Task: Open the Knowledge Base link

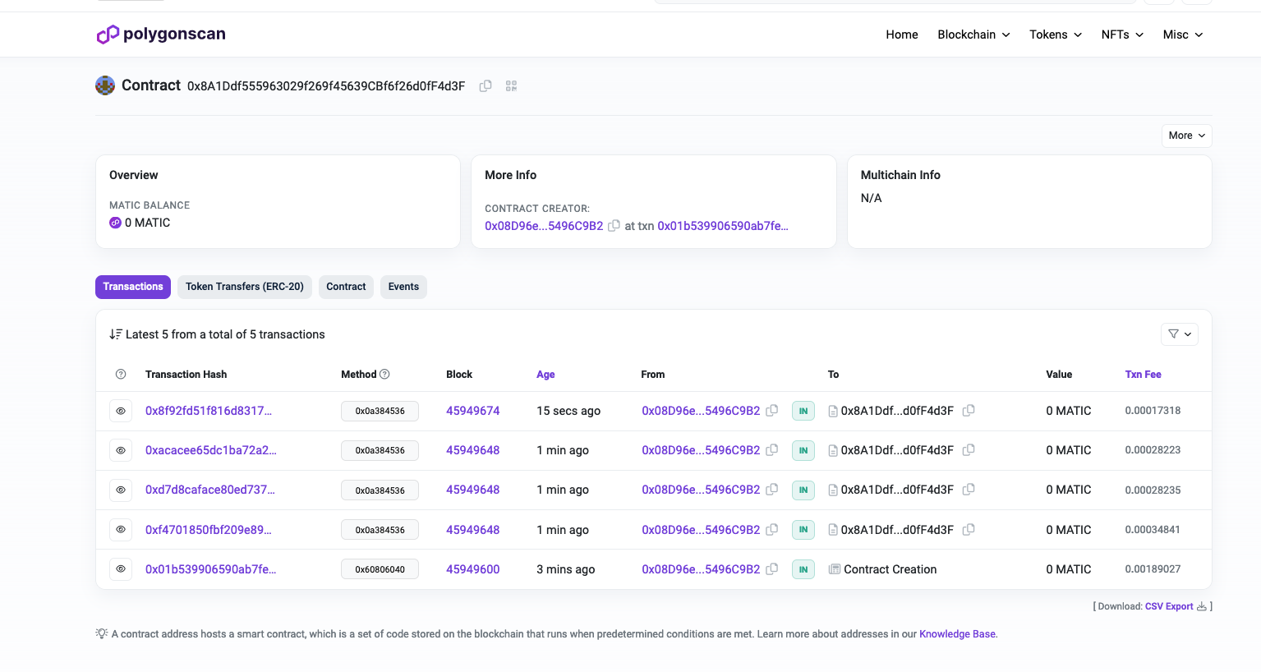Action: pos(957,634)
